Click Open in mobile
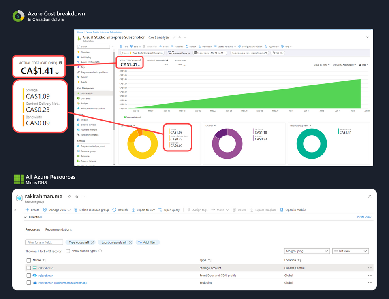 (293, 210)
